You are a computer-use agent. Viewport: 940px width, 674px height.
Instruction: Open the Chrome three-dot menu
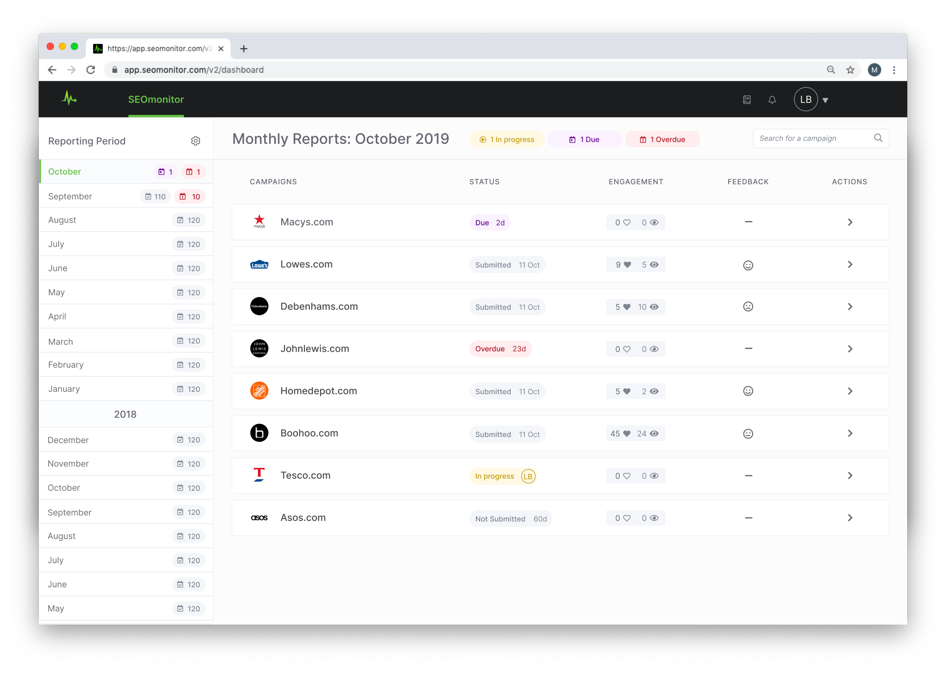point(894,70)
